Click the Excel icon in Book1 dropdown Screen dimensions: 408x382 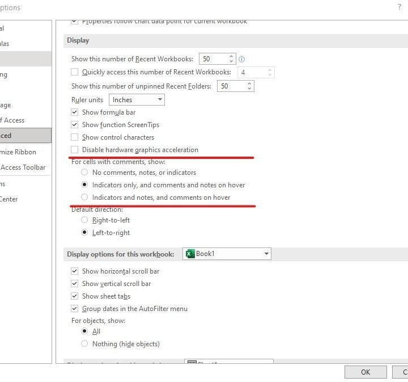190,254
